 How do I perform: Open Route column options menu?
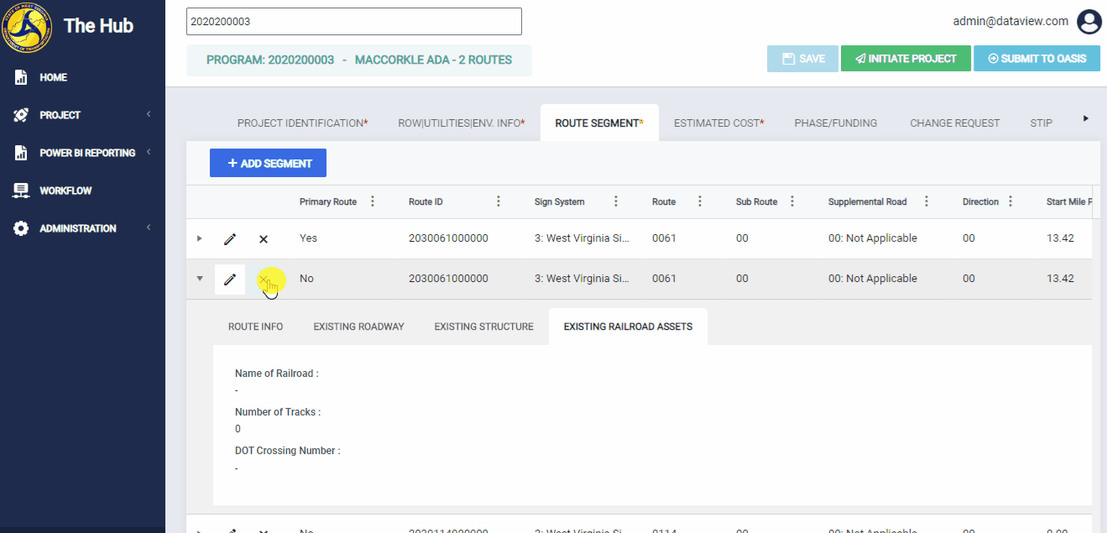[700, 201]
